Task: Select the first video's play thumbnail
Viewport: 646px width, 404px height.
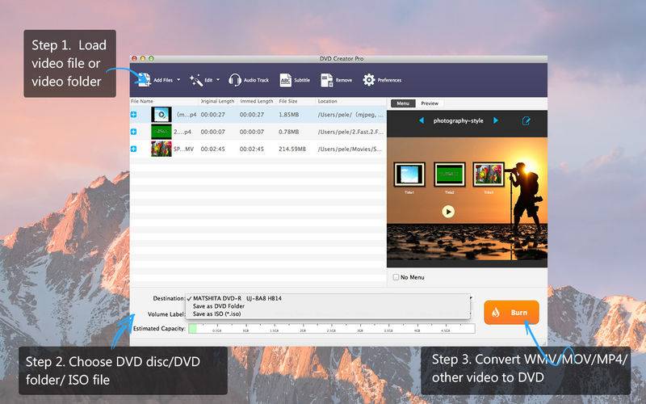Action: coord(161,115)
